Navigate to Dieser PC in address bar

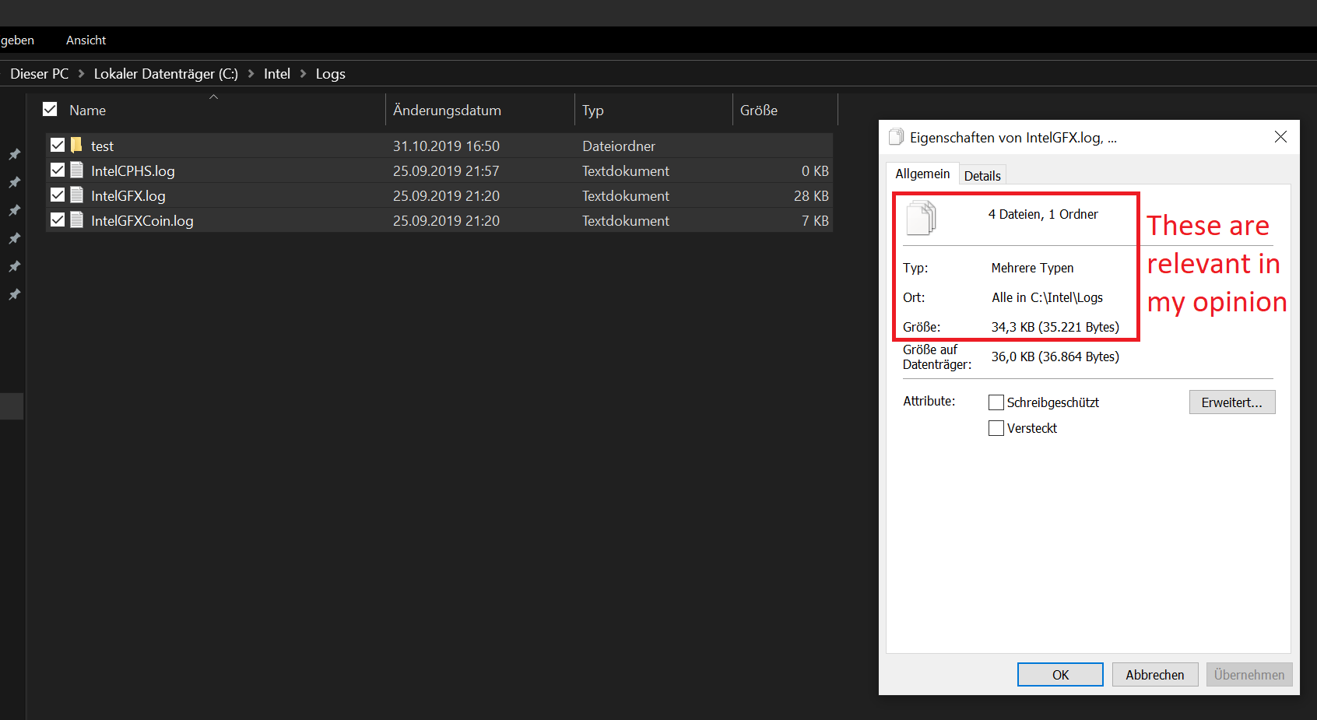39,73
